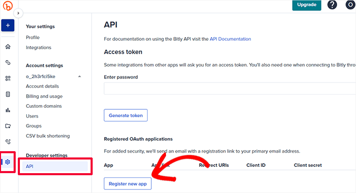
Task: Click the Client secret column header
Action: 308,165
